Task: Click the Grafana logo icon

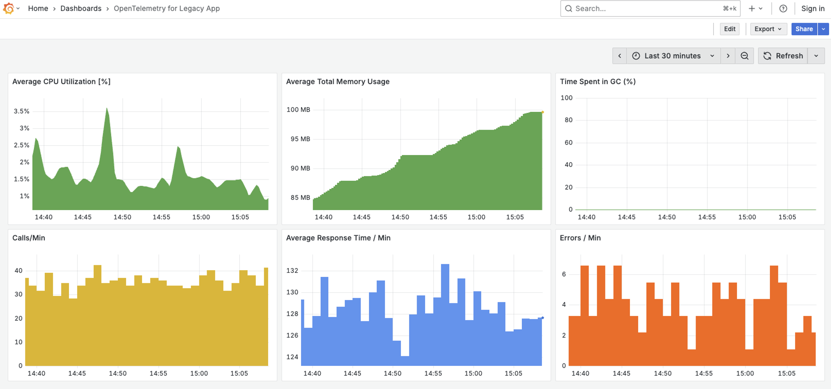Action: point(8,8)
